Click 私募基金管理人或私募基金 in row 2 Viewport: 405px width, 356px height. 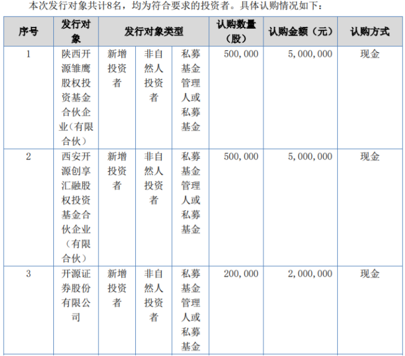(x=191, y=193)
